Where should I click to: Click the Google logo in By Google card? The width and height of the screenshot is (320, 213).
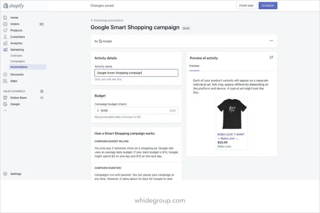[x=100, y=41]
